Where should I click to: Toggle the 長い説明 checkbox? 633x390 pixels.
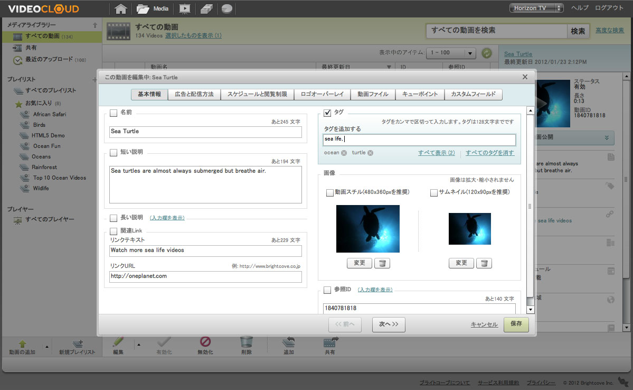pyautogui.click(x=114, y=218)
